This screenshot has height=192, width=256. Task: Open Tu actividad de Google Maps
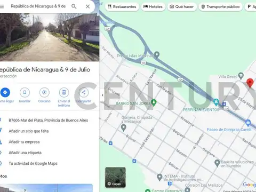click(33, 163)
